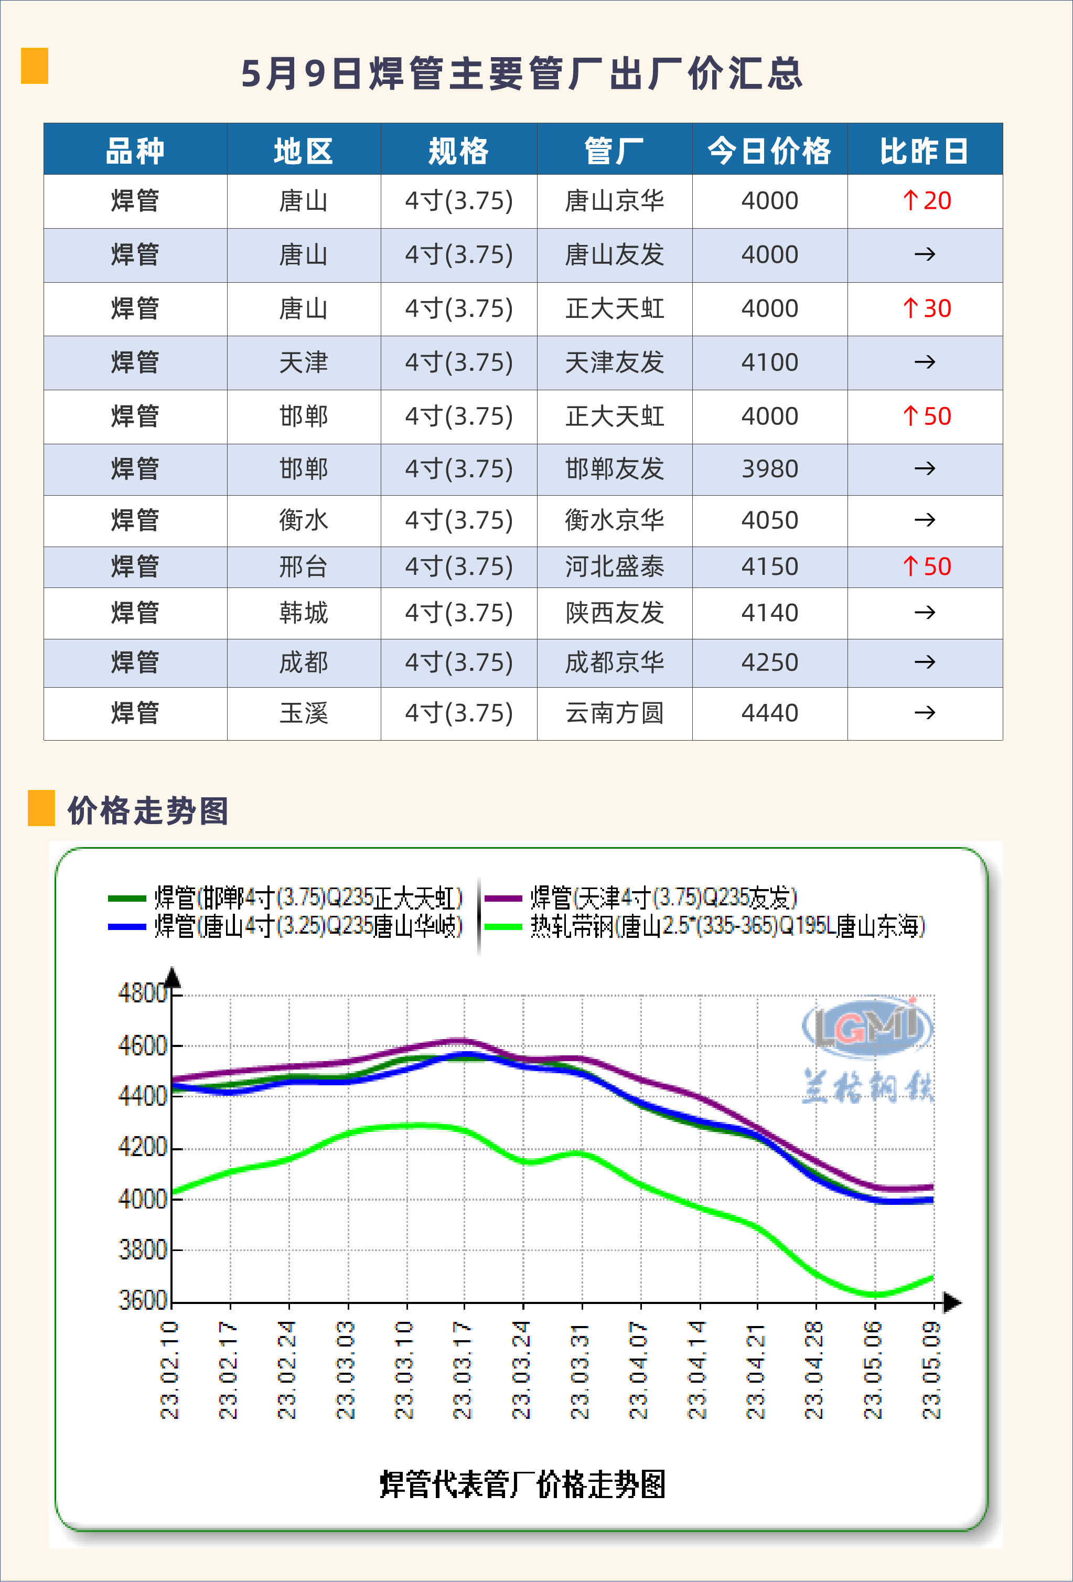Click the bright green legend swatch for 热轧带钢
The width and height of the screenshot is (1073, 1582).
[503, 926]
